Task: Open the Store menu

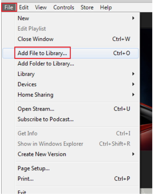Action: (87, 8)
